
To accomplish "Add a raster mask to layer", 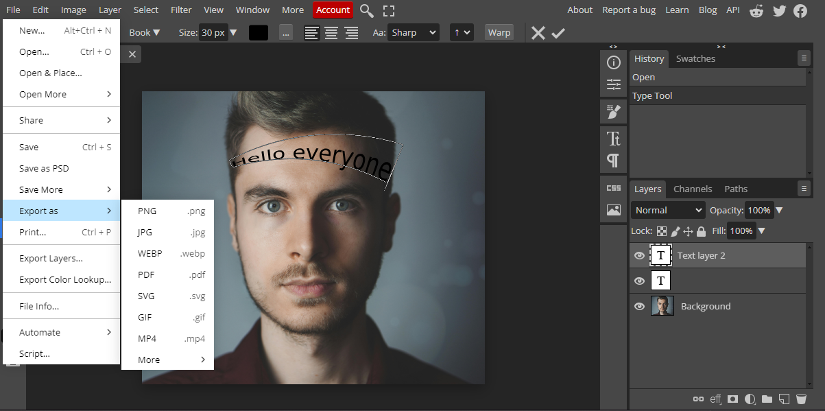I will pyautogui.click(x=733, y=399).
